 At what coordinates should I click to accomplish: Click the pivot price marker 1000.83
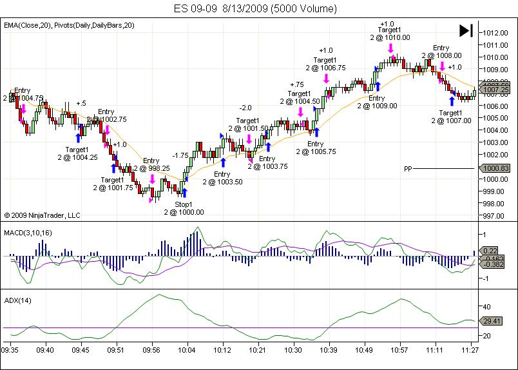pos(494,168)
